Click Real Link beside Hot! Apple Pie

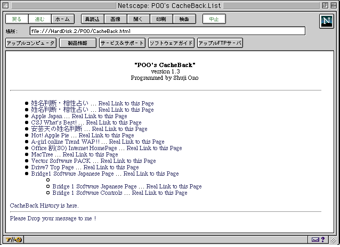tap(106, 135)
